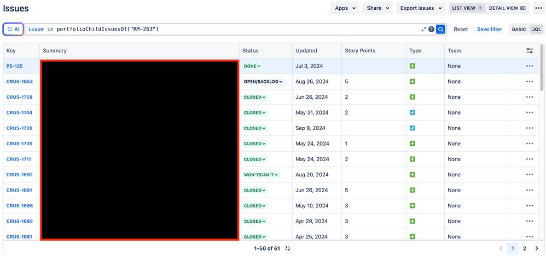Open the actions menu for PS-125
Viewport: 546px width, 256px height.
click(530, 66)
